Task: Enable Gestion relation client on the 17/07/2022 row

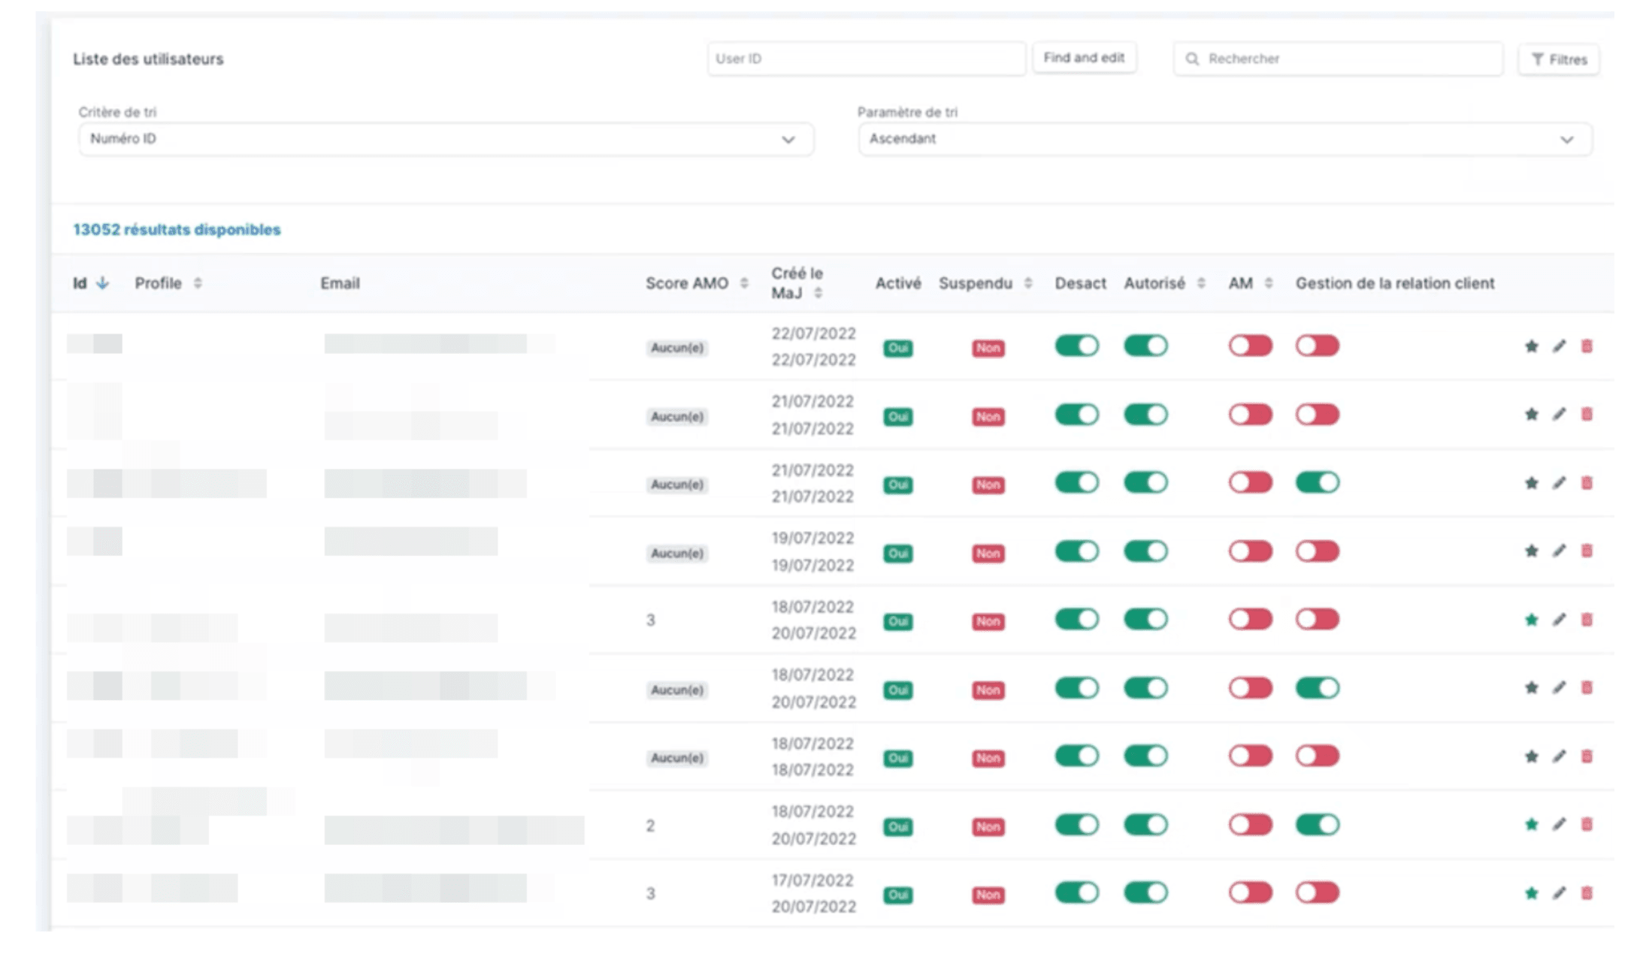Action: pyautogui.click(x=1318, y=892)
